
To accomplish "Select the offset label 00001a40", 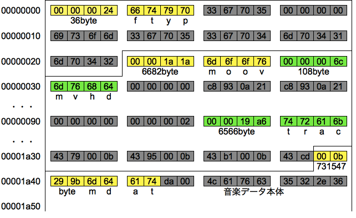I will point(21,181).
